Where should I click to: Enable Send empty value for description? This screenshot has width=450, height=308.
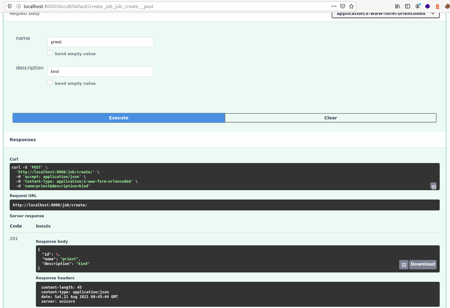[50, 83]
